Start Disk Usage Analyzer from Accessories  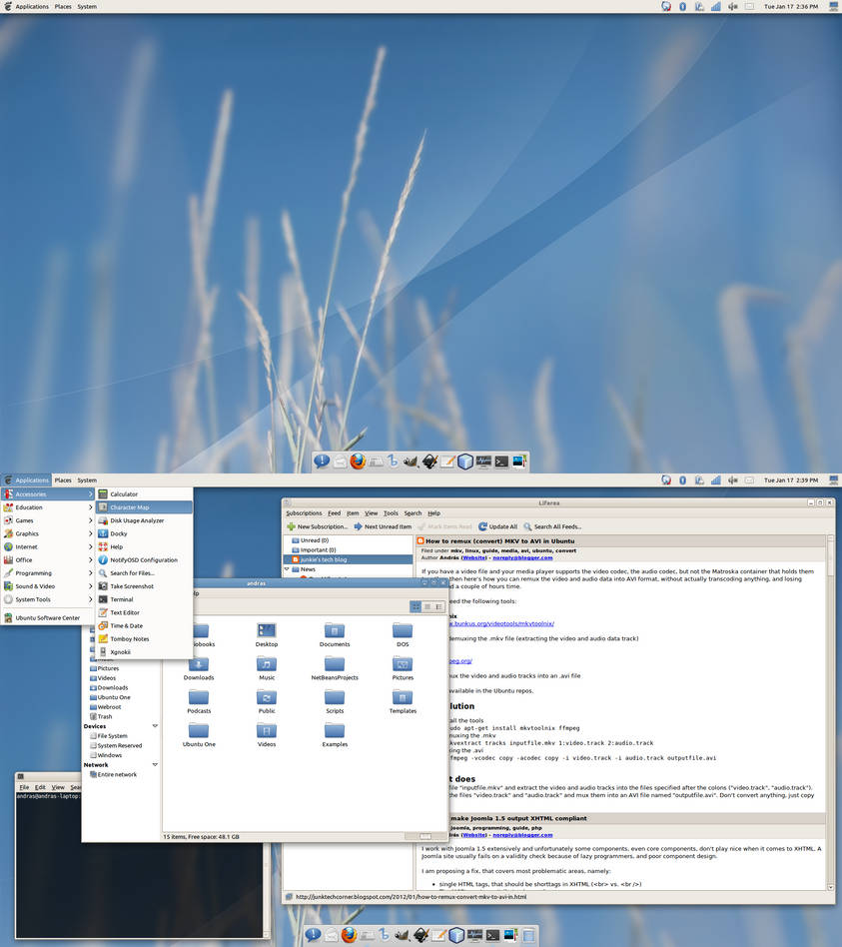click(x=145, y=520)
